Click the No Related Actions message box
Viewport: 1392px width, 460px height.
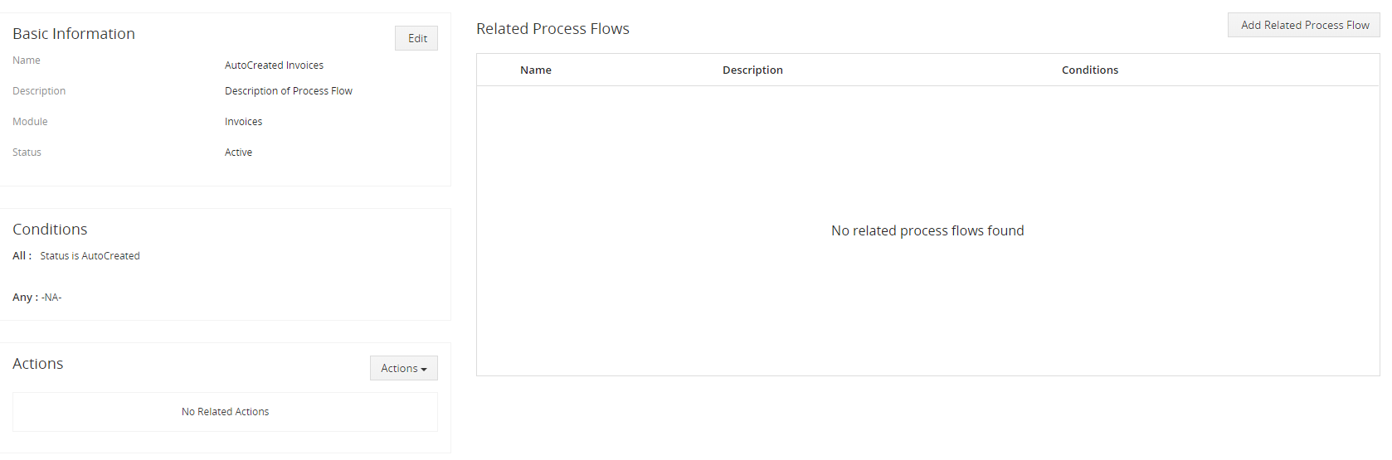pos(225,412)
